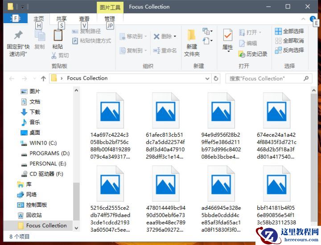Image resolution: width=321 pixels, height=245 pixels.
Task: Open the New item dropdown icon
Action: tap(208, 31)
